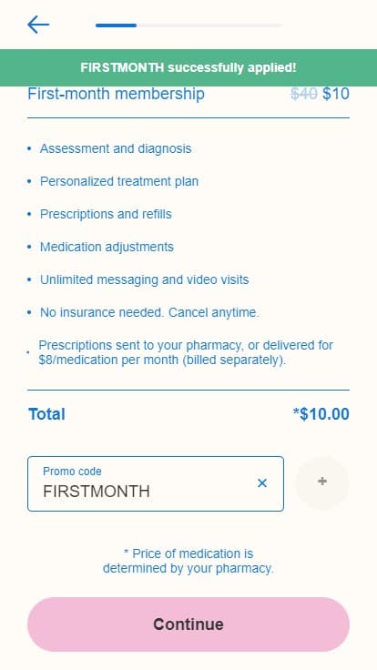Tap the prescriptions delivery pricing note
The height and width of the screenshot is (670, 377).
186,352
